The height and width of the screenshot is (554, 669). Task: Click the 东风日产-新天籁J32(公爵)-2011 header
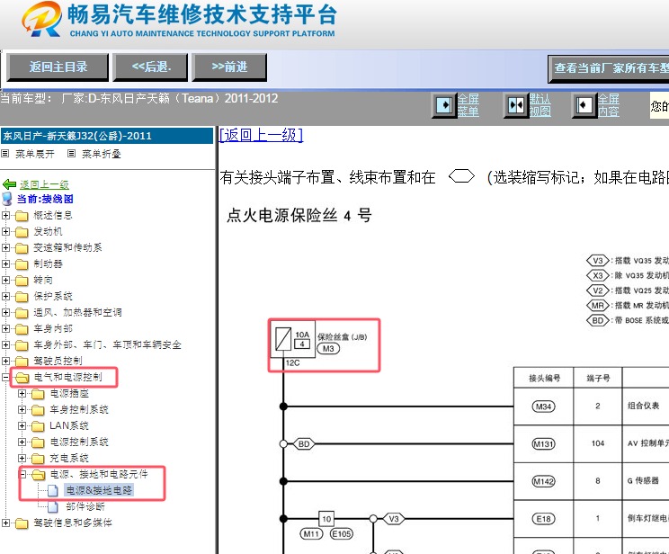[x=107, y=136]
